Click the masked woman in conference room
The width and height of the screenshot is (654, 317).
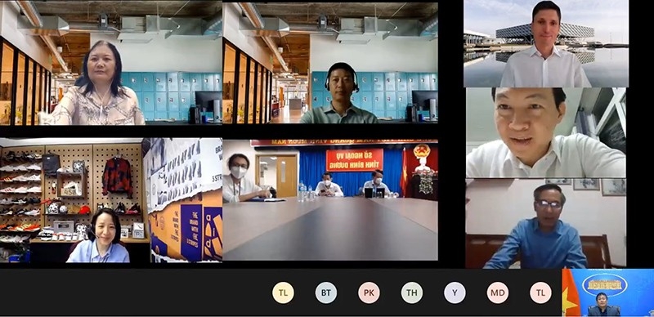tap(242, 178)
